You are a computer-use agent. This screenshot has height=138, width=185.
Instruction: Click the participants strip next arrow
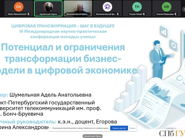coord(184,9)
